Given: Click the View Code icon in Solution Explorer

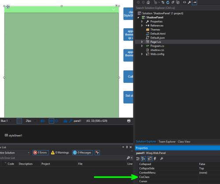Looking at the screenshot, I should [x=184, y=2].
